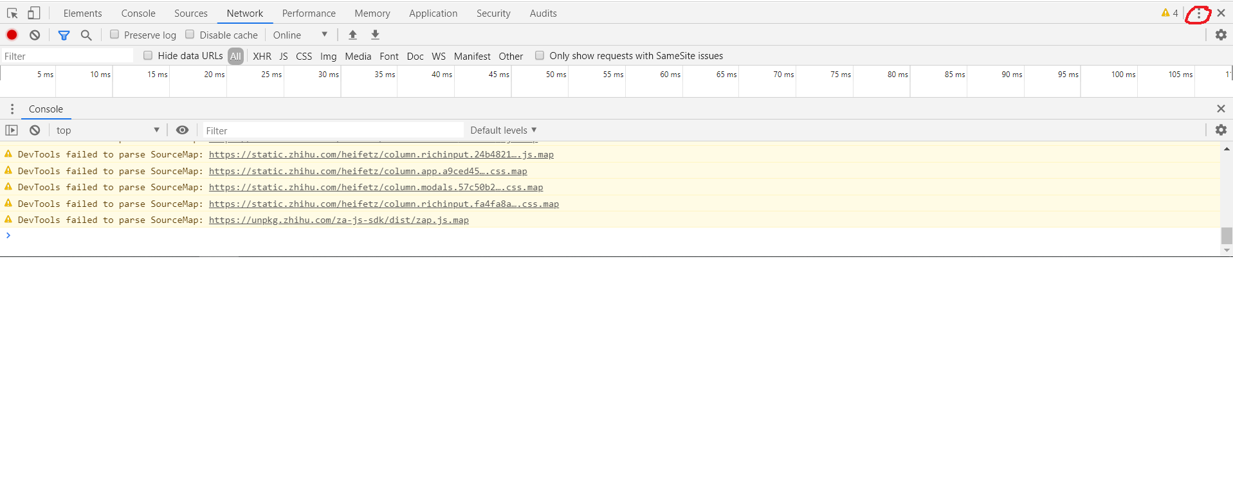The width and height of the screenshot is (1233, 498).
Task: Focus the Network Filter input field
Action: (x=67, y=56)
